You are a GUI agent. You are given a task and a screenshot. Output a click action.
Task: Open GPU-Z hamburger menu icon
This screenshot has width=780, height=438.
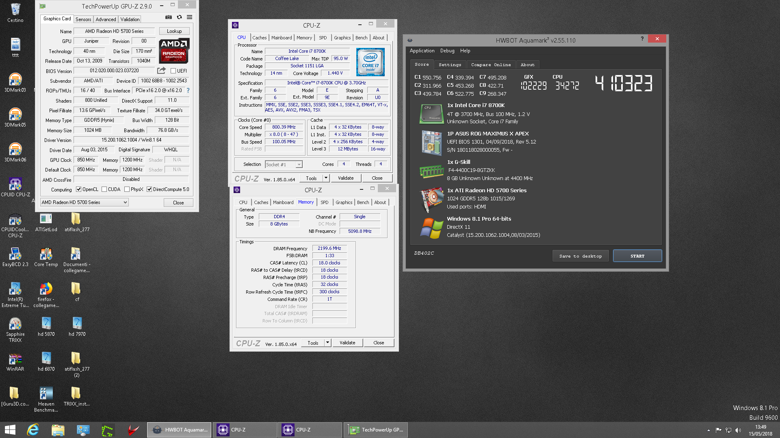(189, 17)
